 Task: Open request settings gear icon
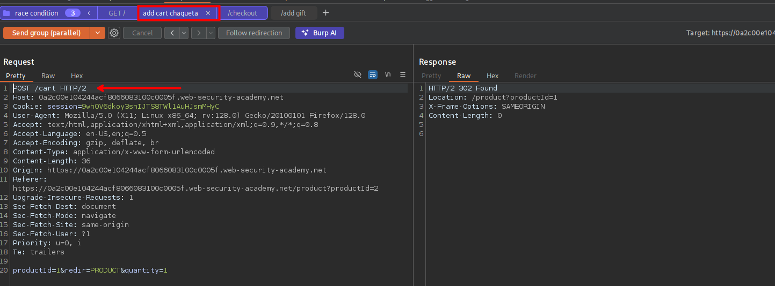pyautogui.click(x=114, y=33)
